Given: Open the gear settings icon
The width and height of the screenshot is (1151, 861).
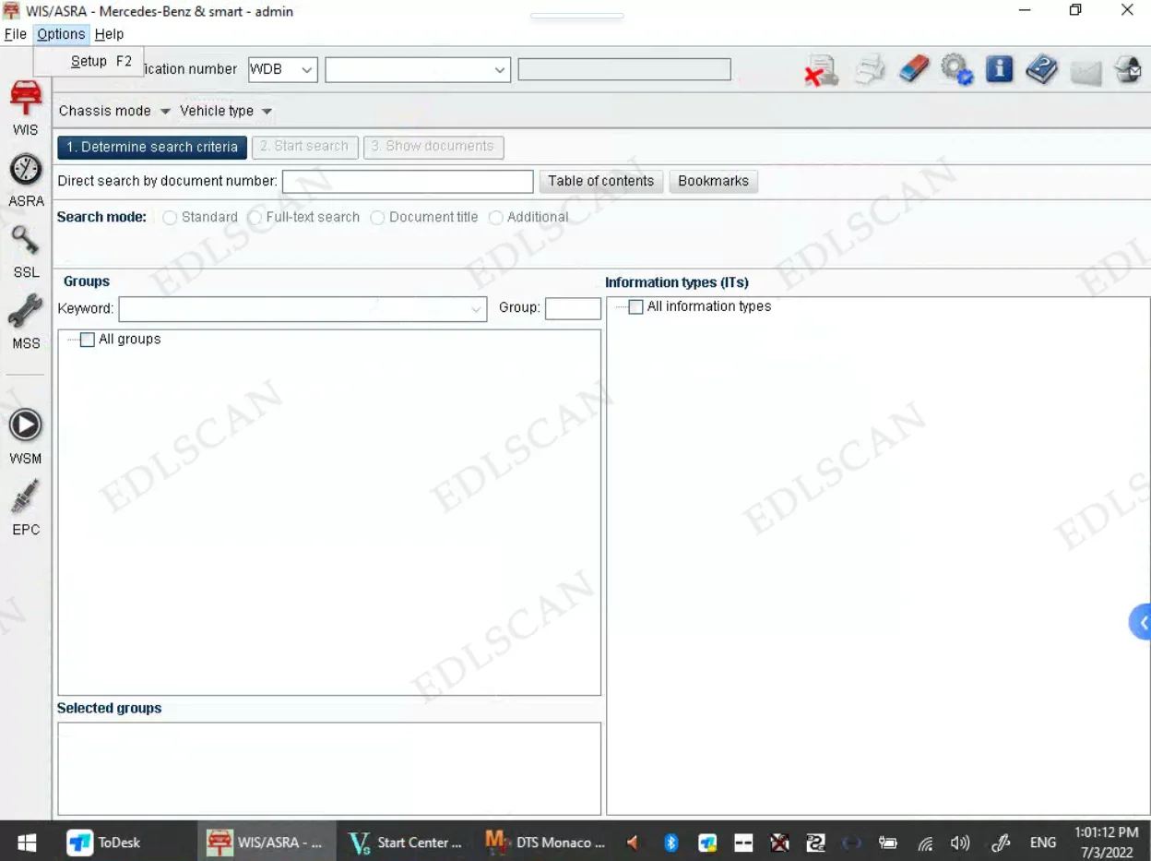Looking at the screenshot, I should click(957, 70).
